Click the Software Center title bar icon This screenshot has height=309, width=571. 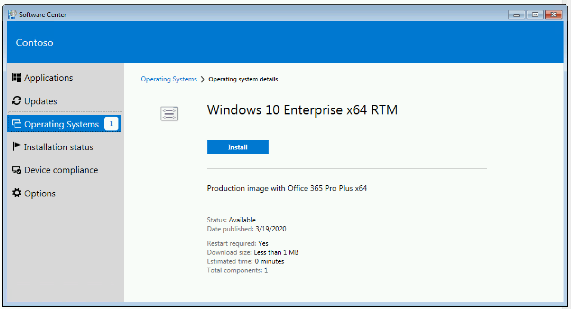12,15
